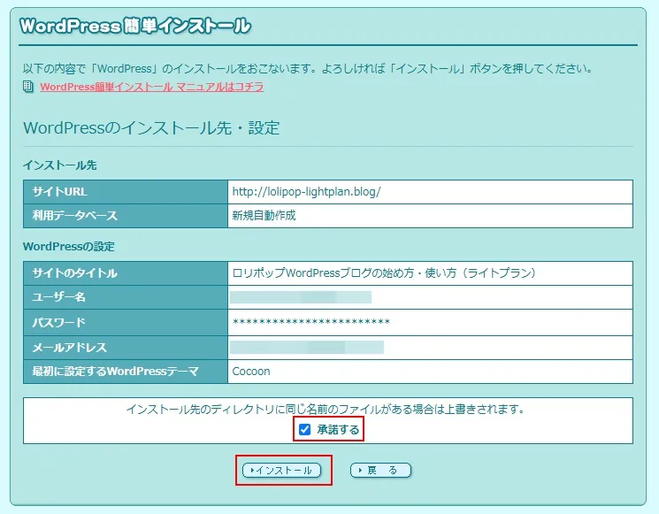The width and height of the screenshot is (659, 514).
Task: Click the intro sentence starting 以下の内容で
Action: (308, 69)
